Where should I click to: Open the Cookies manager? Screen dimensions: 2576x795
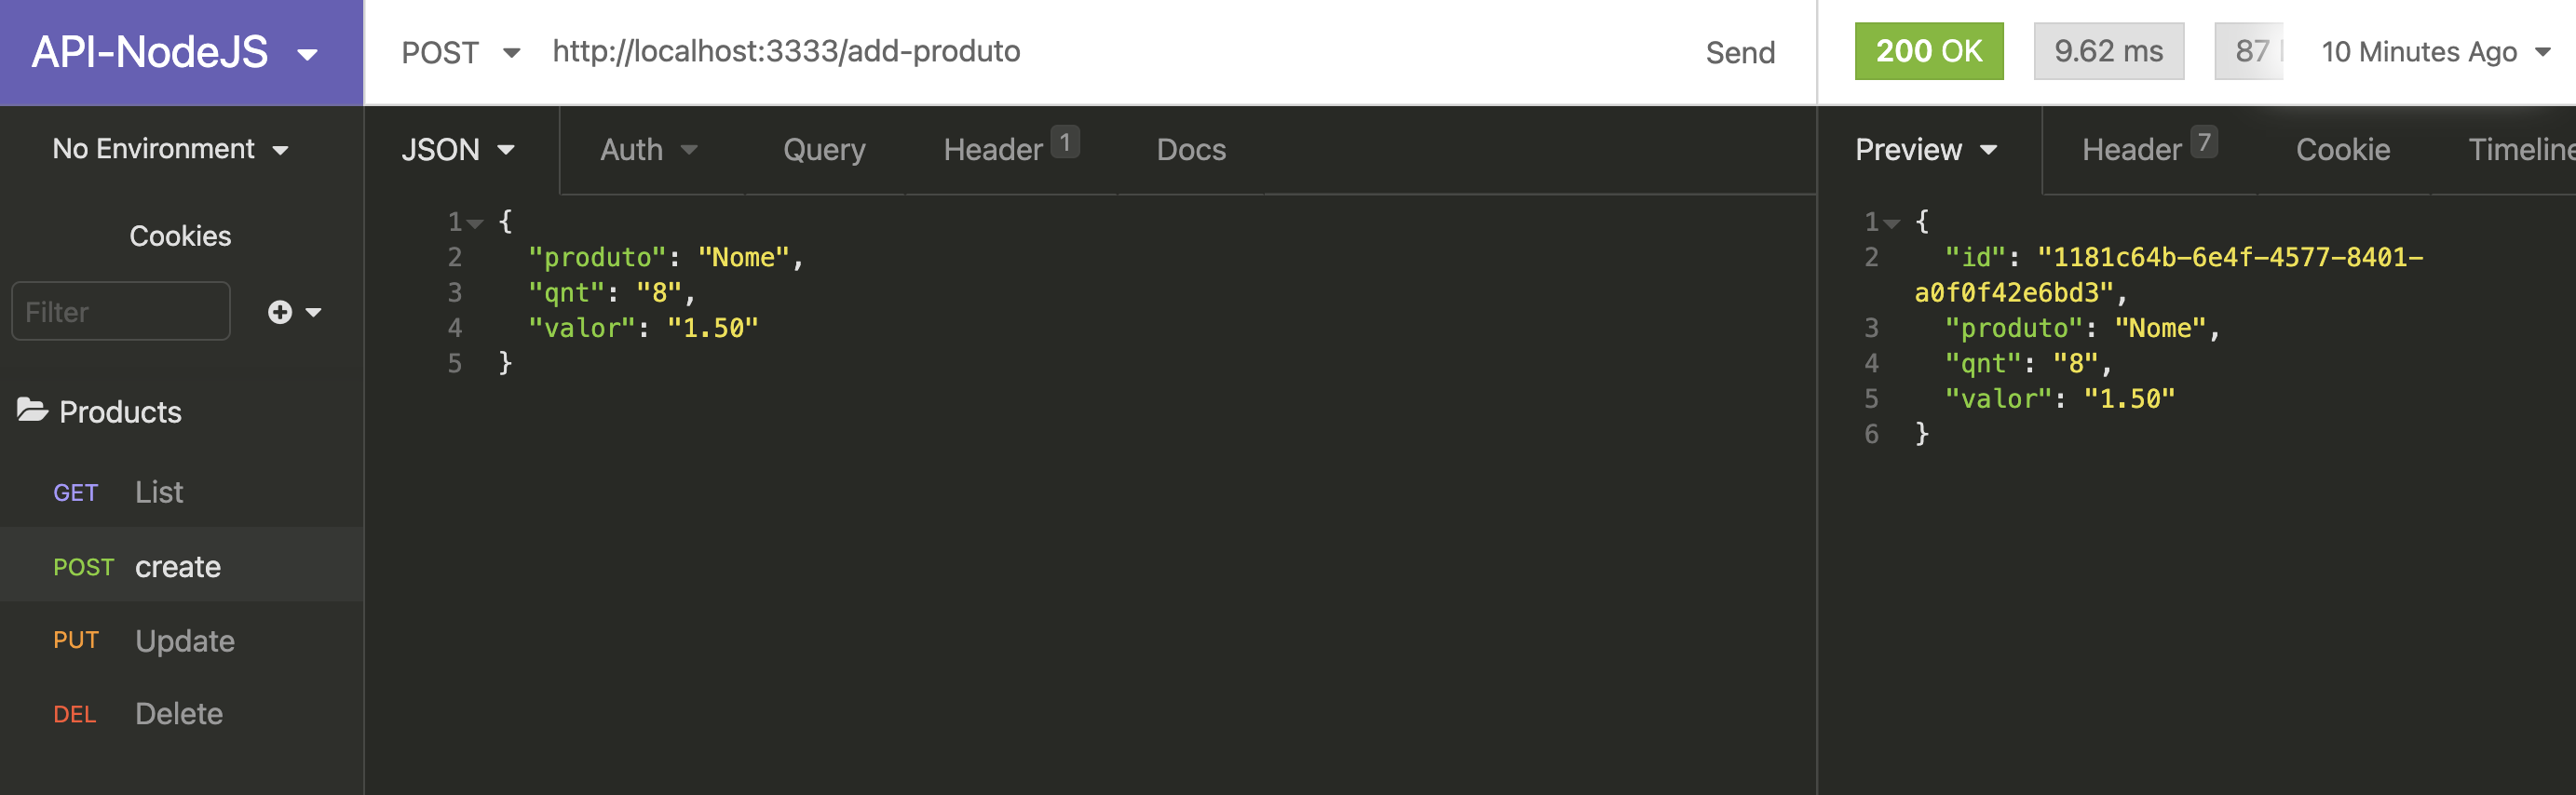pyautogui.click(x=180, y=235)
